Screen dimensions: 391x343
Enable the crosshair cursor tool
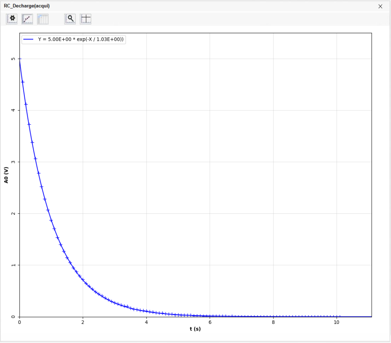(x=86, y=19)
